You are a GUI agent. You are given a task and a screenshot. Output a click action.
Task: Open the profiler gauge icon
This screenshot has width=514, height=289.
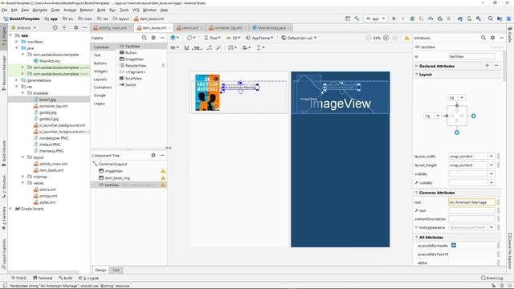coord(430,18)
